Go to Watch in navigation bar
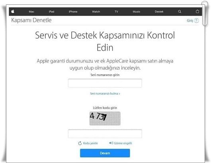211x163 pixels. [96, 12]
